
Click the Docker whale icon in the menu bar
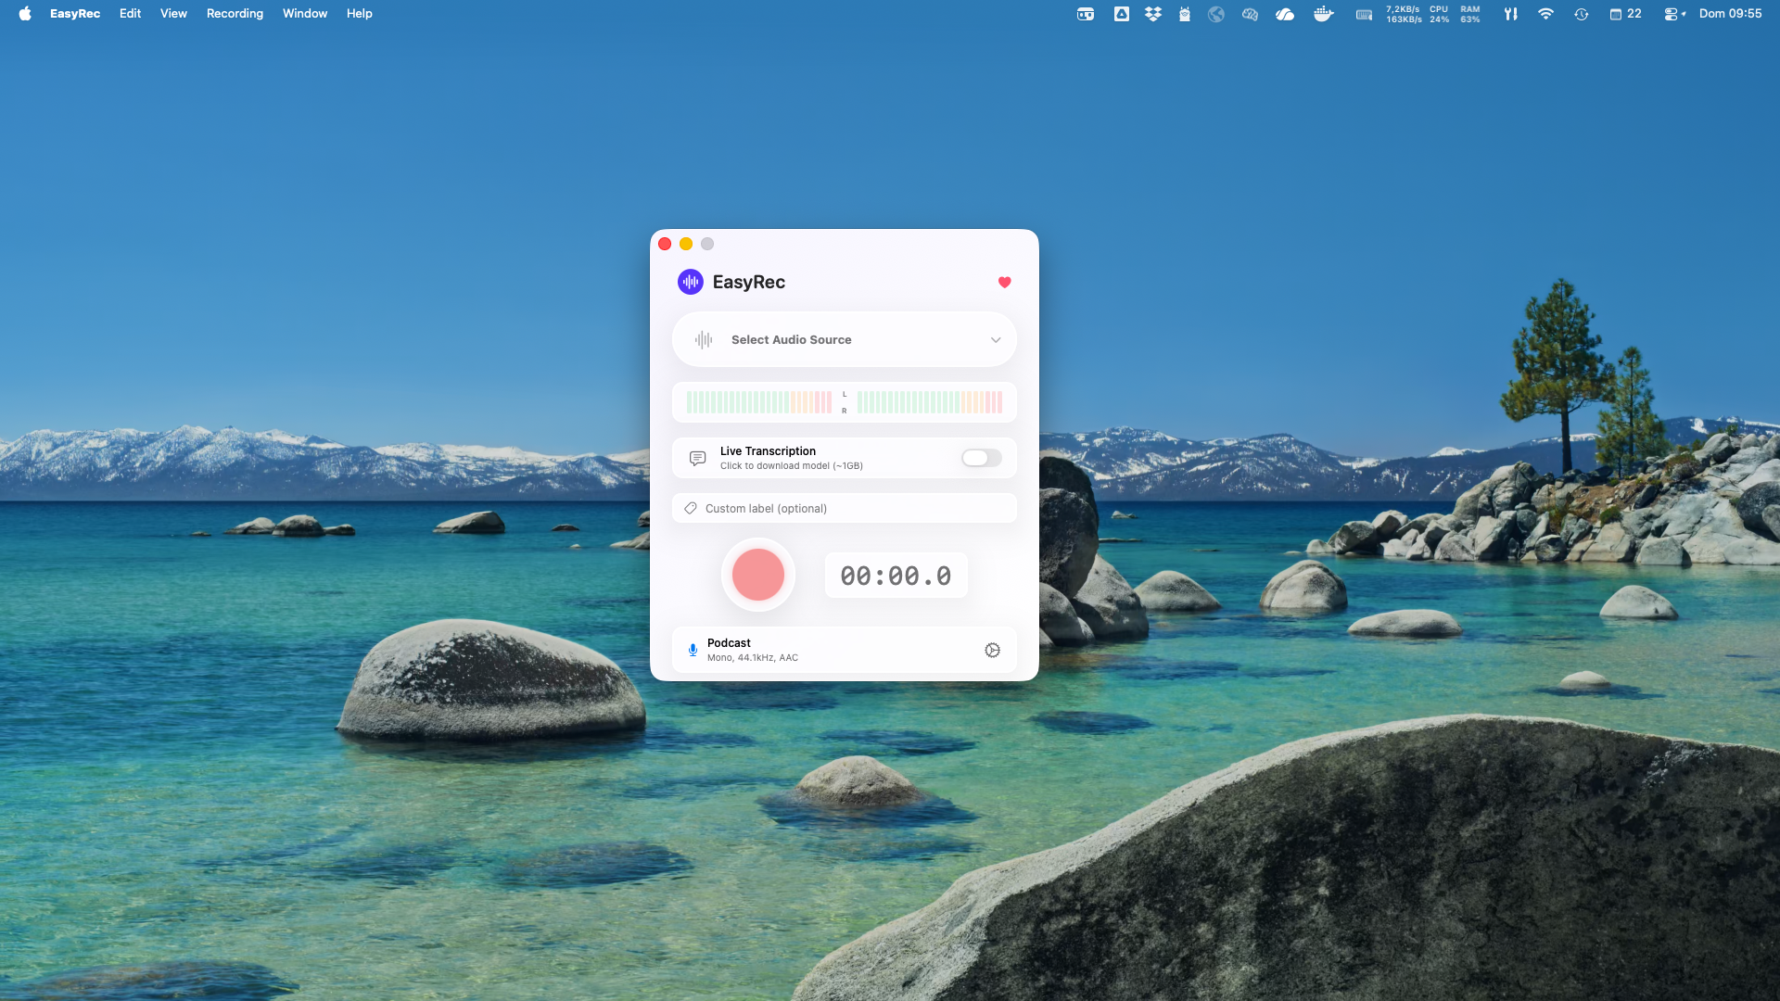(x=1323, y=14)
